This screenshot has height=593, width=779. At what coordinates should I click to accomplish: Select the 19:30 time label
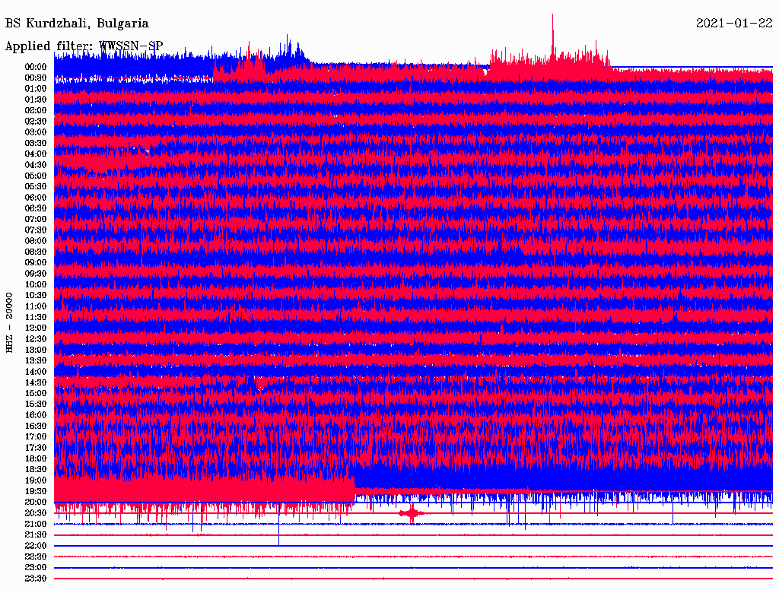tap(36, 491)
